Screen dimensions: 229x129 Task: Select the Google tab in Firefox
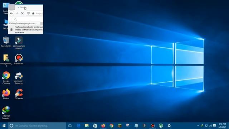pos(23,7)
